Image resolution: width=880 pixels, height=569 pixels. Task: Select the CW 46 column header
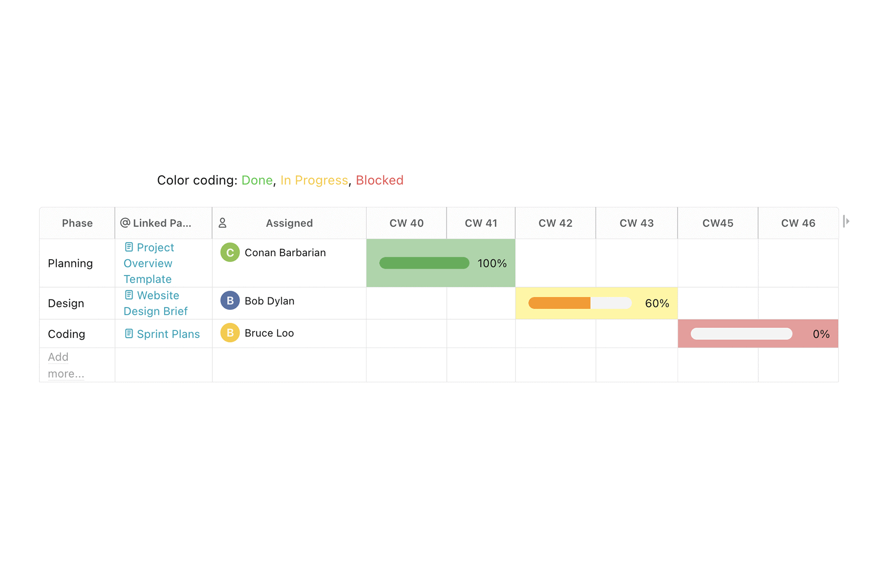(798, 222)
